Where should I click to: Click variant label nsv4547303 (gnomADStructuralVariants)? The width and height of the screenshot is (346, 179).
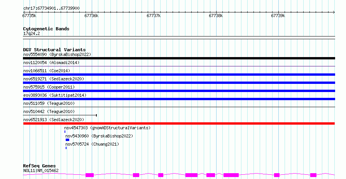coord(107,128)
